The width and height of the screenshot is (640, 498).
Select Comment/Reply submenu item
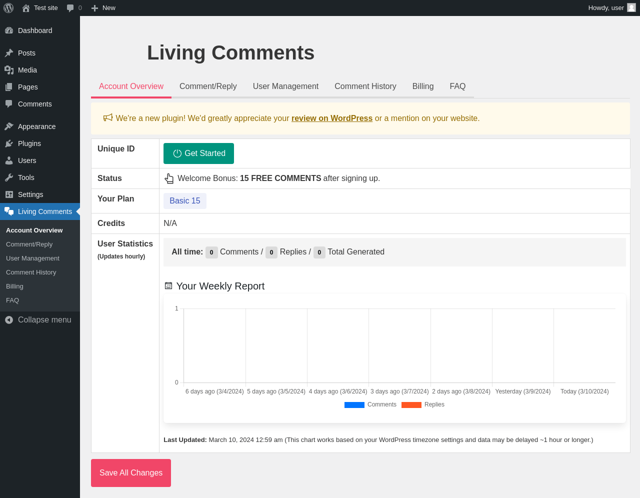pos(40,244)
